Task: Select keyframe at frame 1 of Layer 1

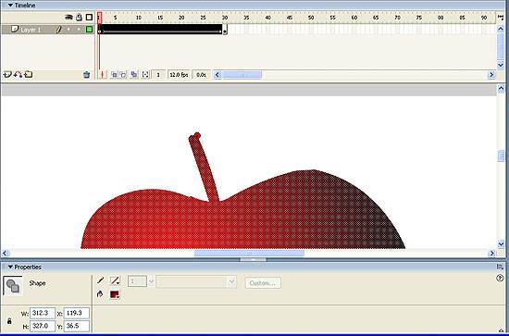Action: point(100,30)
